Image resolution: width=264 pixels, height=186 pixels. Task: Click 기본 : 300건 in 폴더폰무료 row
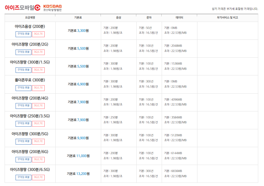coord(146,81)
